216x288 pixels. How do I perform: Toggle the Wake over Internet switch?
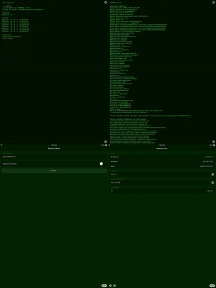tap(101, 164)
